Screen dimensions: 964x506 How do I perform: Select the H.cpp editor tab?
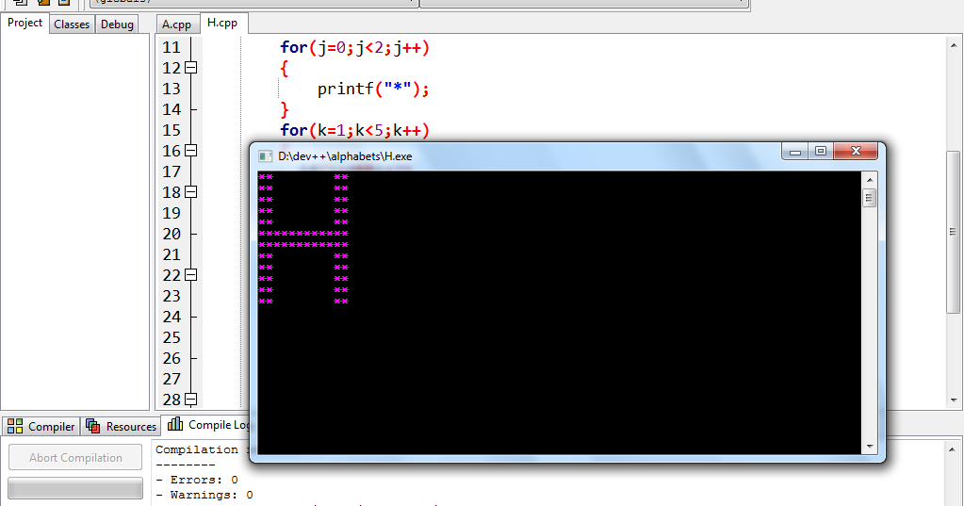(222, 23)
